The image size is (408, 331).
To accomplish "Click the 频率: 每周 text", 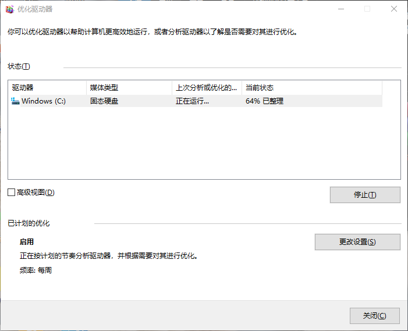I will click(x=36, y=270).
